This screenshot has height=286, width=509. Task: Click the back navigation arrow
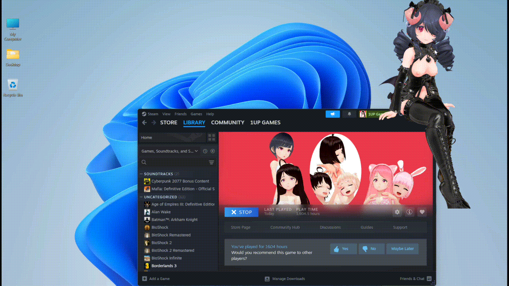[x=144, y=123]
